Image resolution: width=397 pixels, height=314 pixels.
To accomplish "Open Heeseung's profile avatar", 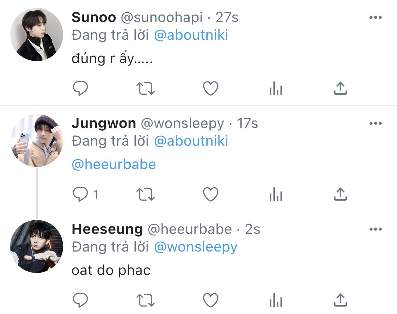I will [x=37, y=246].
